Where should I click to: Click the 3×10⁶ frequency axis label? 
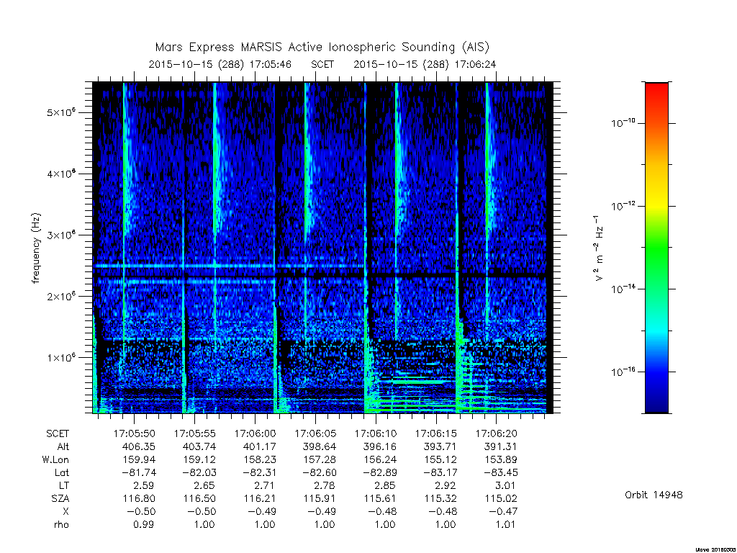pos(62,235)
